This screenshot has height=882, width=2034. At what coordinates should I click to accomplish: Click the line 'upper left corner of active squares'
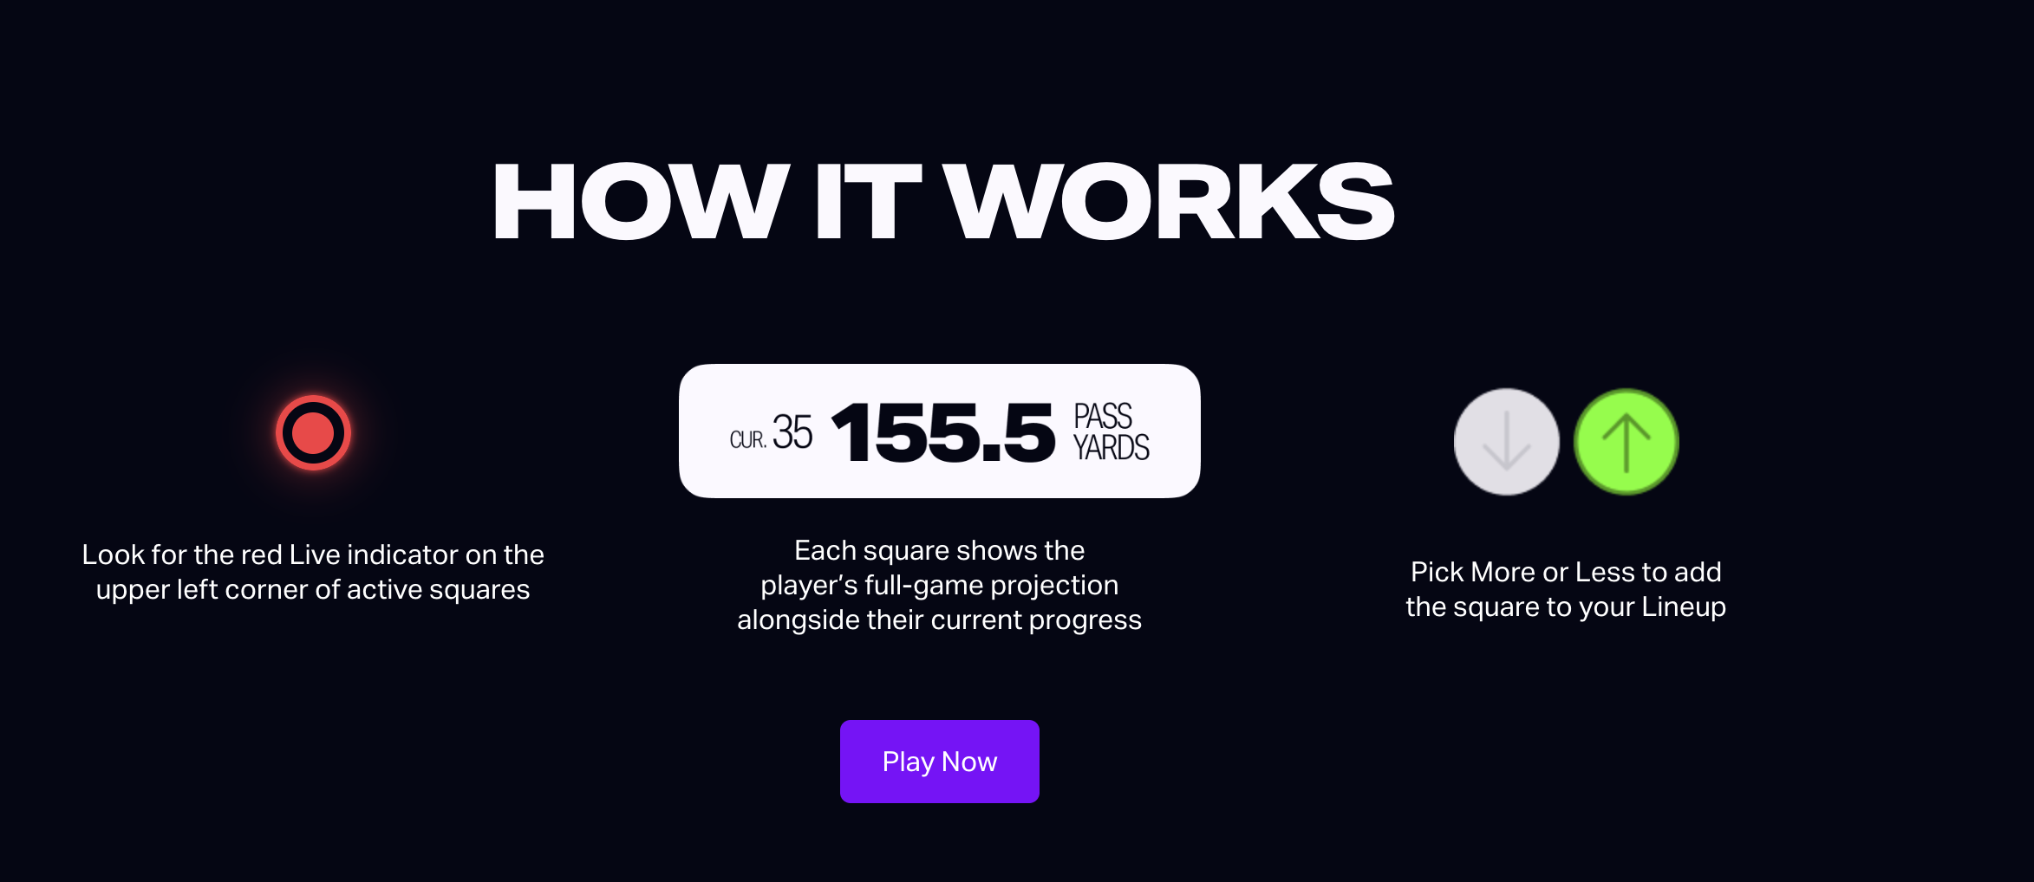click(313, 589)
